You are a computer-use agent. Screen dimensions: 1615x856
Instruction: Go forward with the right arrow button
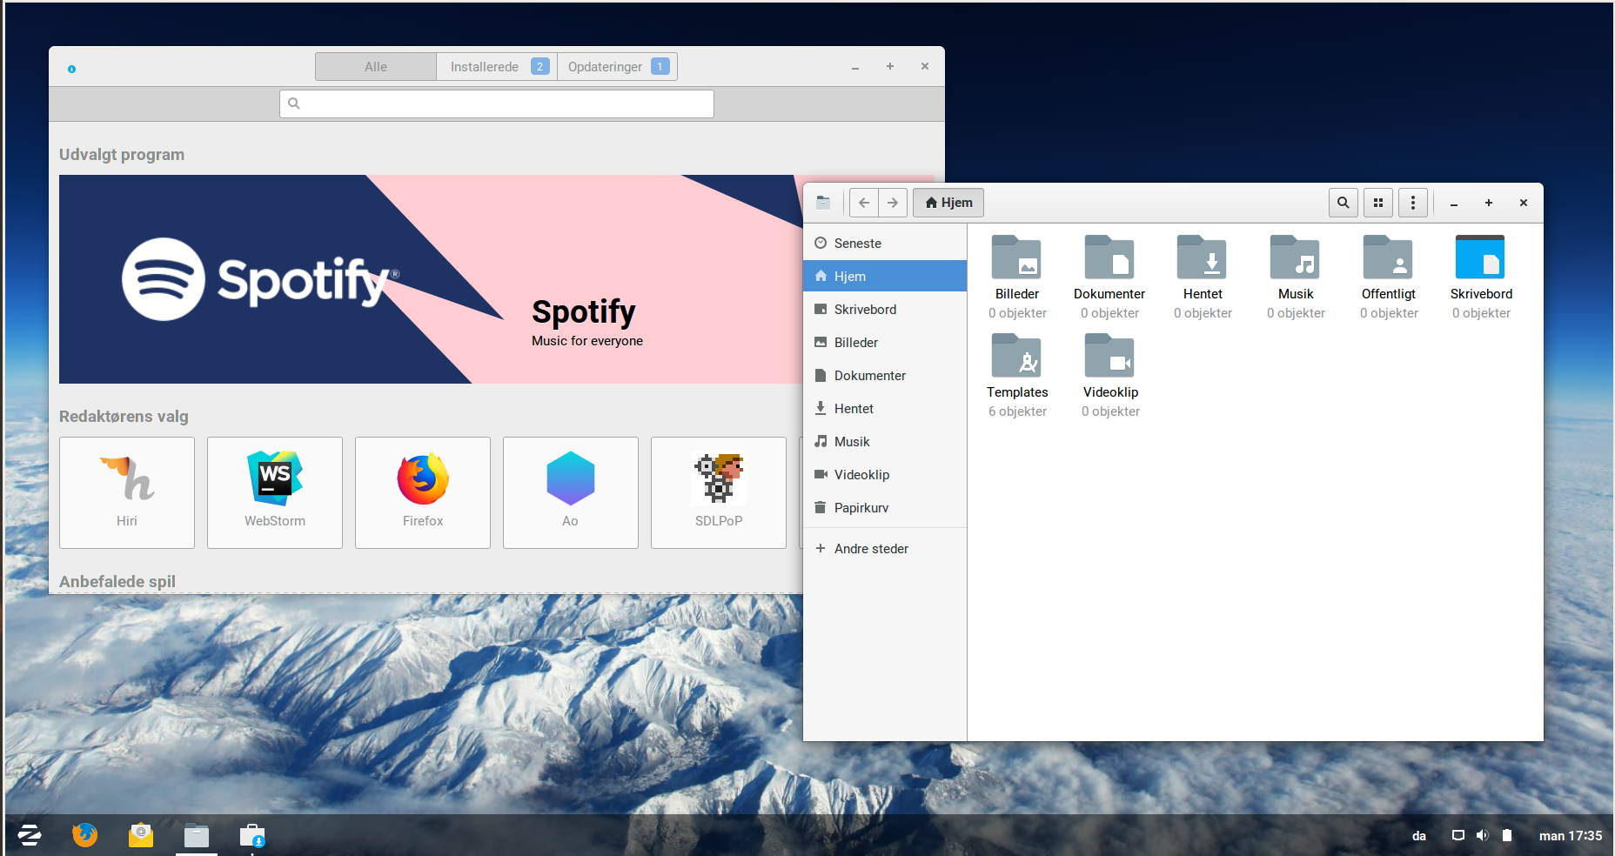coord(893,203)
